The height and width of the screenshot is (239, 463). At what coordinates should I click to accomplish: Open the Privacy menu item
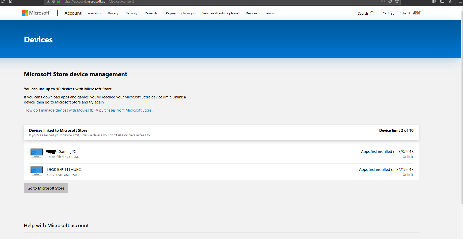(x=113, y=13)
